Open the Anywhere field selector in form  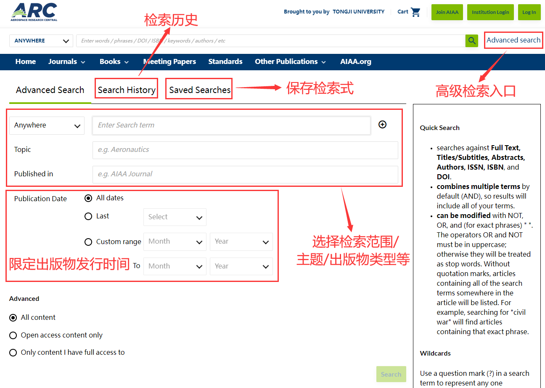pyautogui.click(x=47, y=125)
